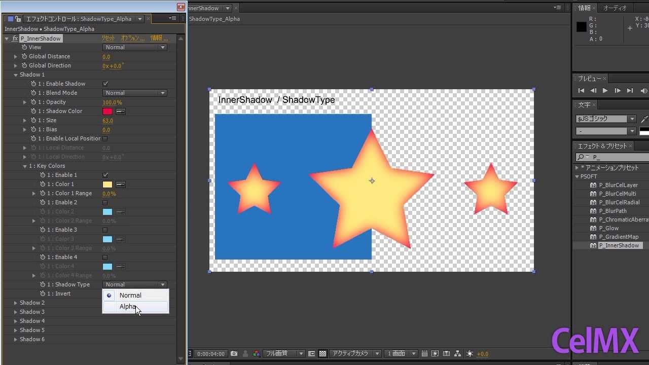Jump to the last frame in the Preview panel
This screenshot has width=649, height=365.
click(x=630, y=91)
